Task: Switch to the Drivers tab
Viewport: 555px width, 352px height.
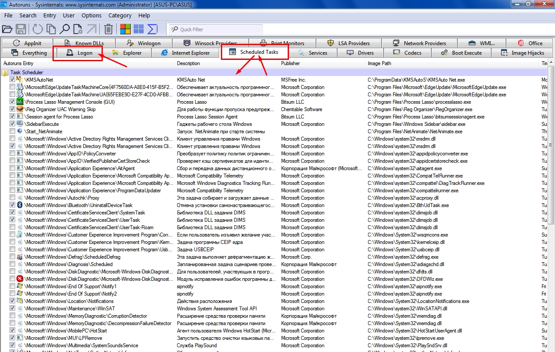Action: [x=360, y=53]
